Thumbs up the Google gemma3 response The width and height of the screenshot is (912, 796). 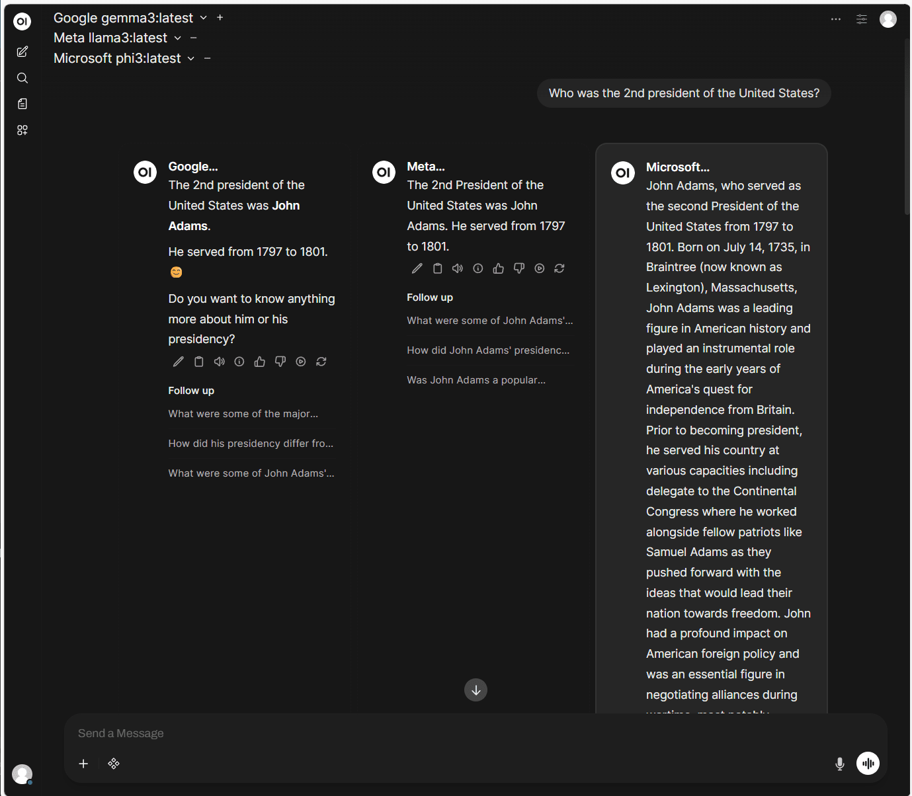tap(260, 362)
